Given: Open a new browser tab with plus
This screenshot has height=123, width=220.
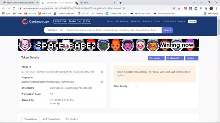Looking at the screenshot, I should [x=120, y=3].
